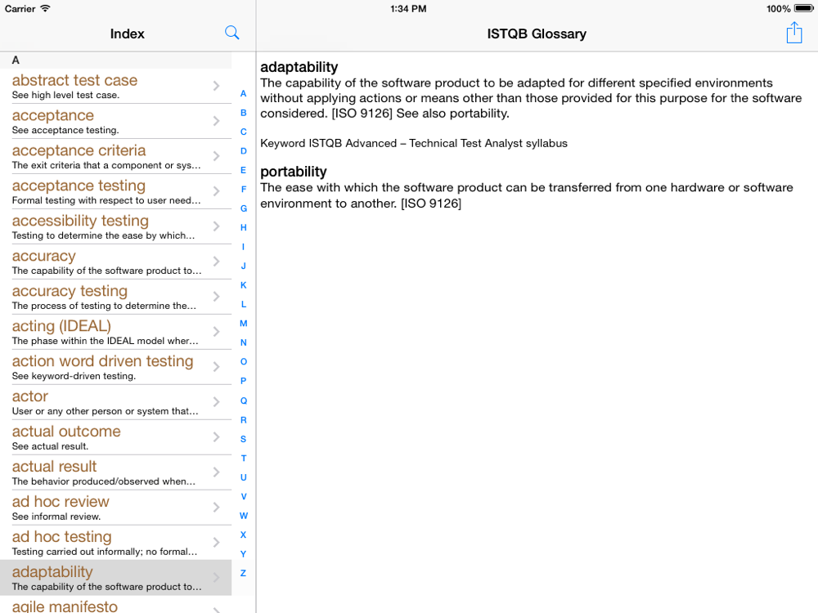Jump to letter J in index bar
Image resolution: width=818 pixels, height=613 pixels.
tap(243, 266)
